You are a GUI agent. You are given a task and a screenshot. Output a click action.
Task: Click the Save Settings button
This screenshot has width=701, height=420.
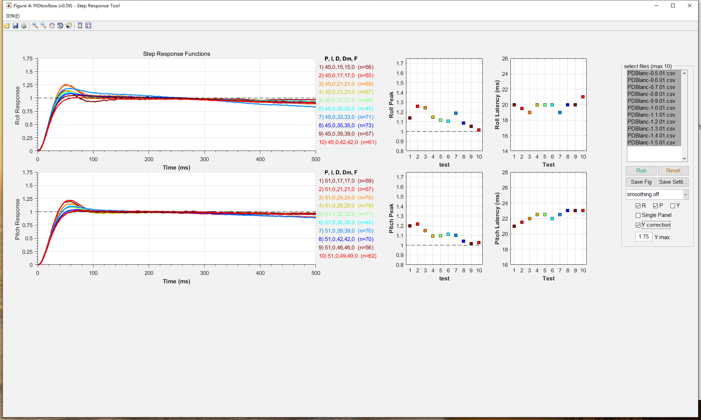(x=673, y=182)
